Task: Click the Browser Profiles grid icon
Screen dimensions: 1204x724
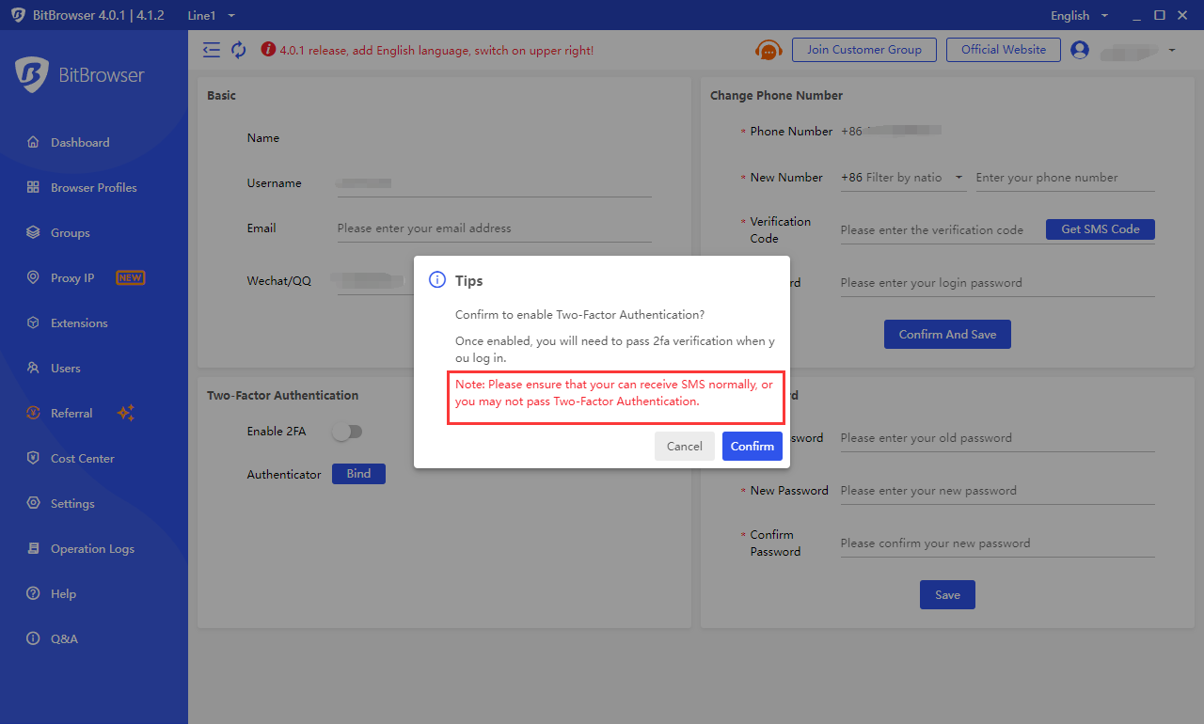Action: click(33, 188)
